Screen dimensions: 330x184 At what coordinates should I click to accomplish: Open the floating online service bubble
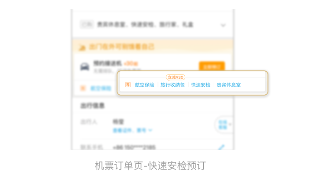coord(224,125)
